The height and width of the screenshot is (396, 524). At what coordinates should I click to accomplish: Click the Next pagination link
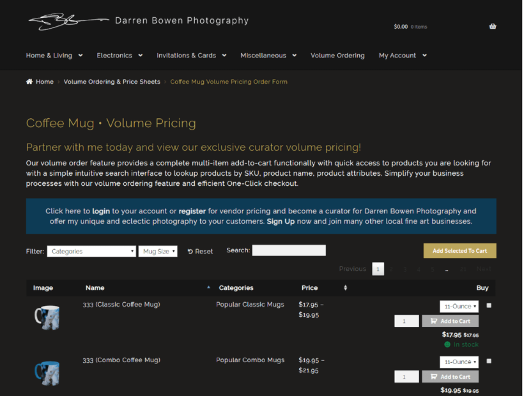484,269
